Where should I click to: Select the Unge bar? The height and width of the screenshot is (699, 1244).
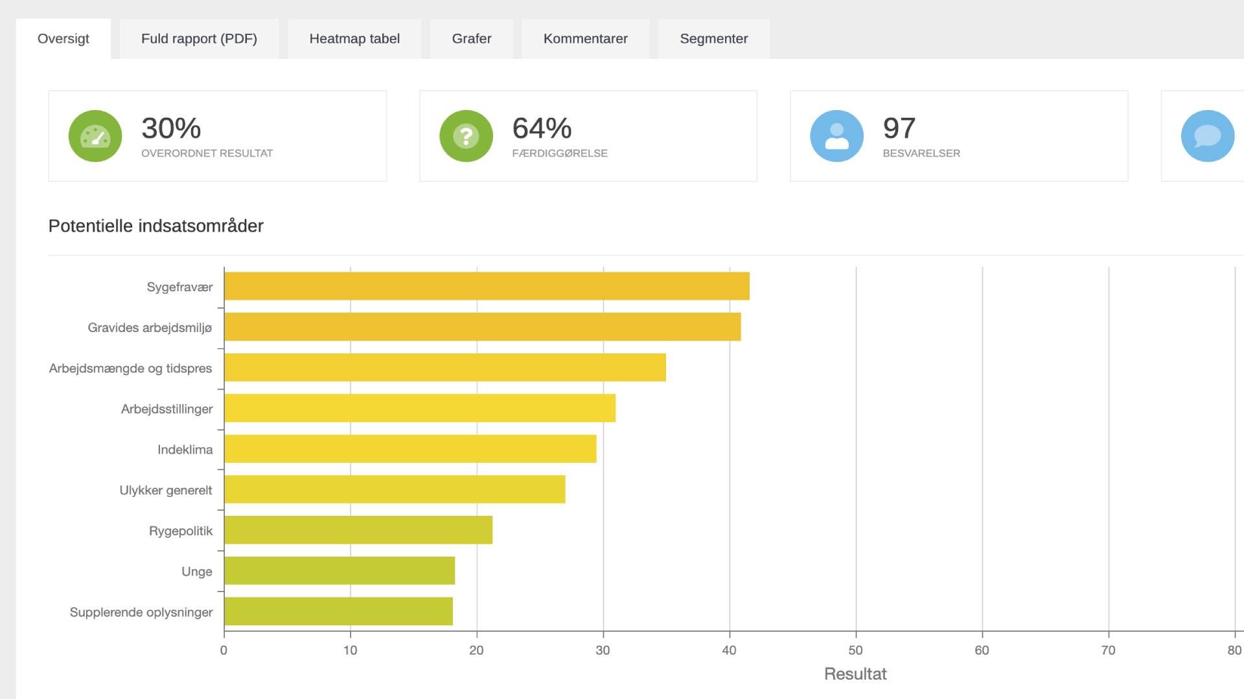click(x=340, y=570)
